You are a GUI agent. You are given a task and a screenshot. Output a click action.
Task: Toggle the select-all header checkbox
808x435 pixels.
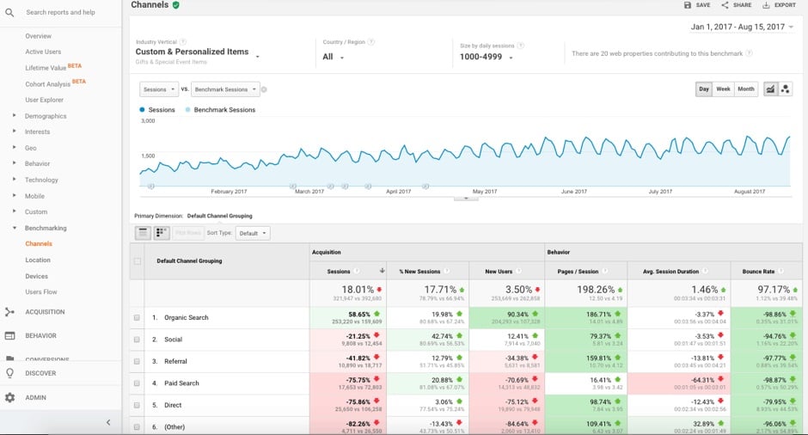(x=137, y=261)
